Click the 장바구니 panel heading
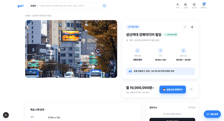This screenshot has height=121, width=224. pyautogui.click(x=153, y=108)
